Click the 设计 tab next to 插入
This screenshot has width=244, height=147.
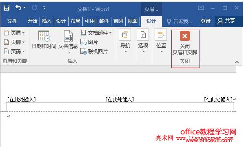click(61, 21)
